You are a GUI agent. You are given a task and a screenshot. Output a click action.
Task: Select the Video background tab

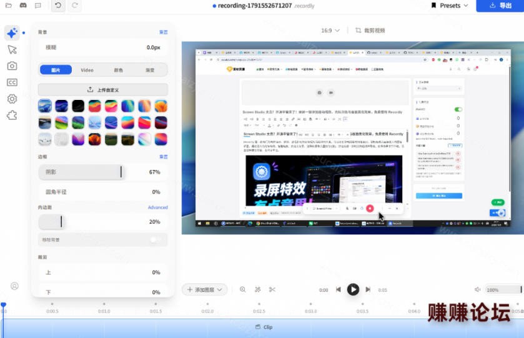(x=87, y=70)
